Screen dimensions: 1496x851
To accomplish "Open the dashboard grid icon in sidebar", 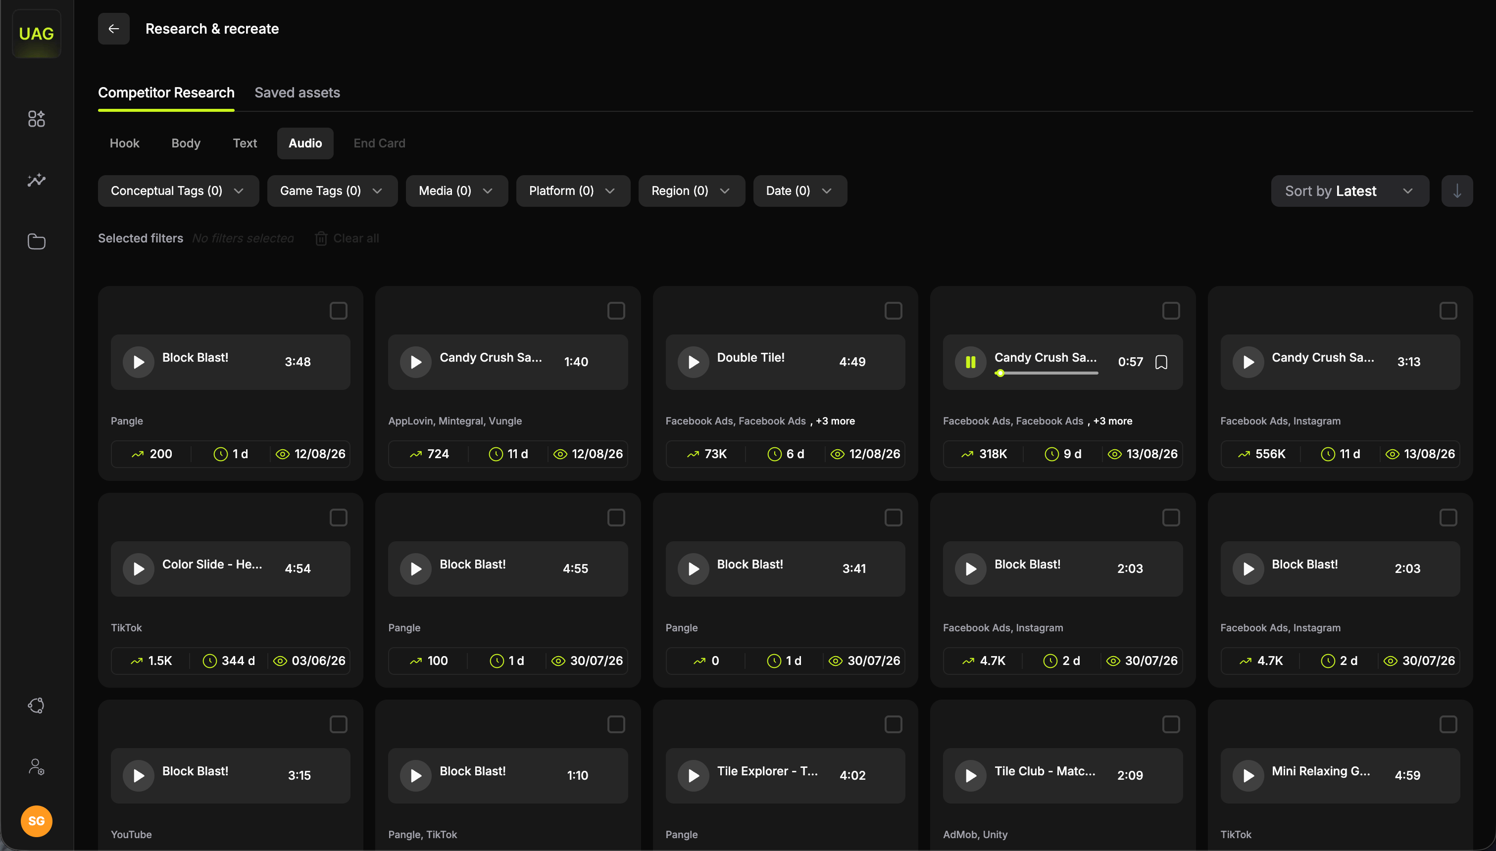I will click(x=36, y=119).
